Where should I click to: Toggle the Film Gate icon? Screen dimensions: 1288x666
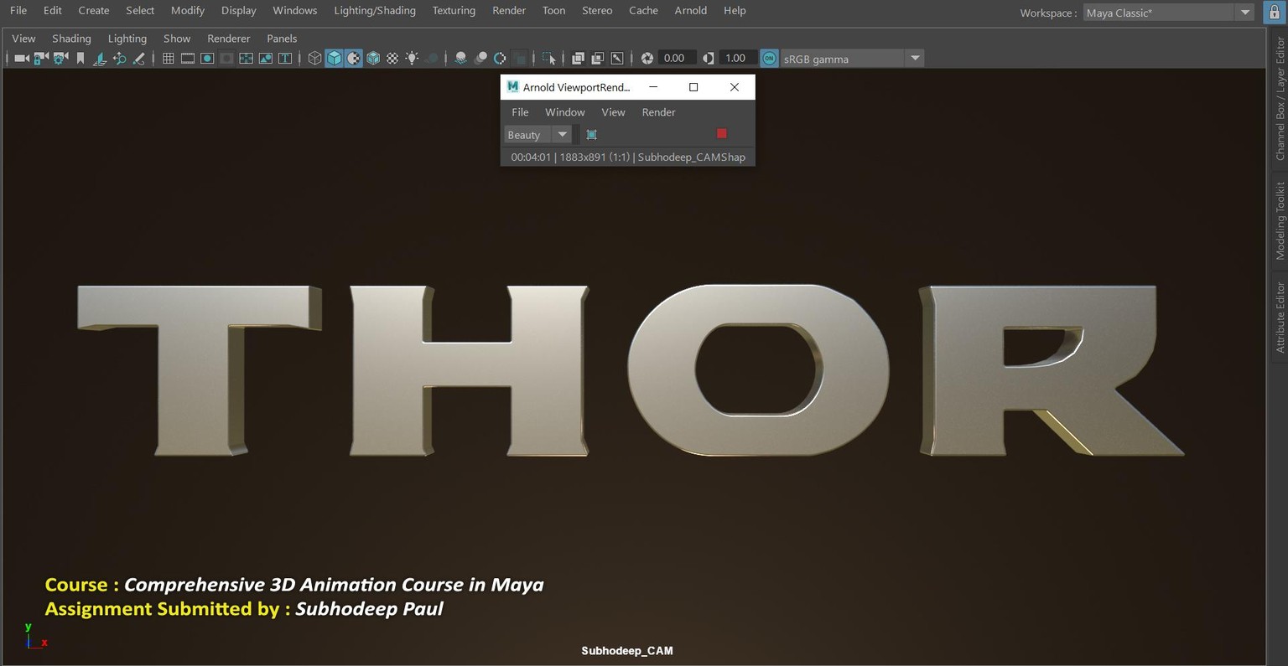(188, 58)
